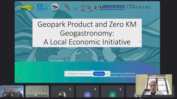The image size is (177, 99).
Task: Click the slide title 'Geopark Product and Zero KM'
Action: pyautogui.click(x=87, y=24)
